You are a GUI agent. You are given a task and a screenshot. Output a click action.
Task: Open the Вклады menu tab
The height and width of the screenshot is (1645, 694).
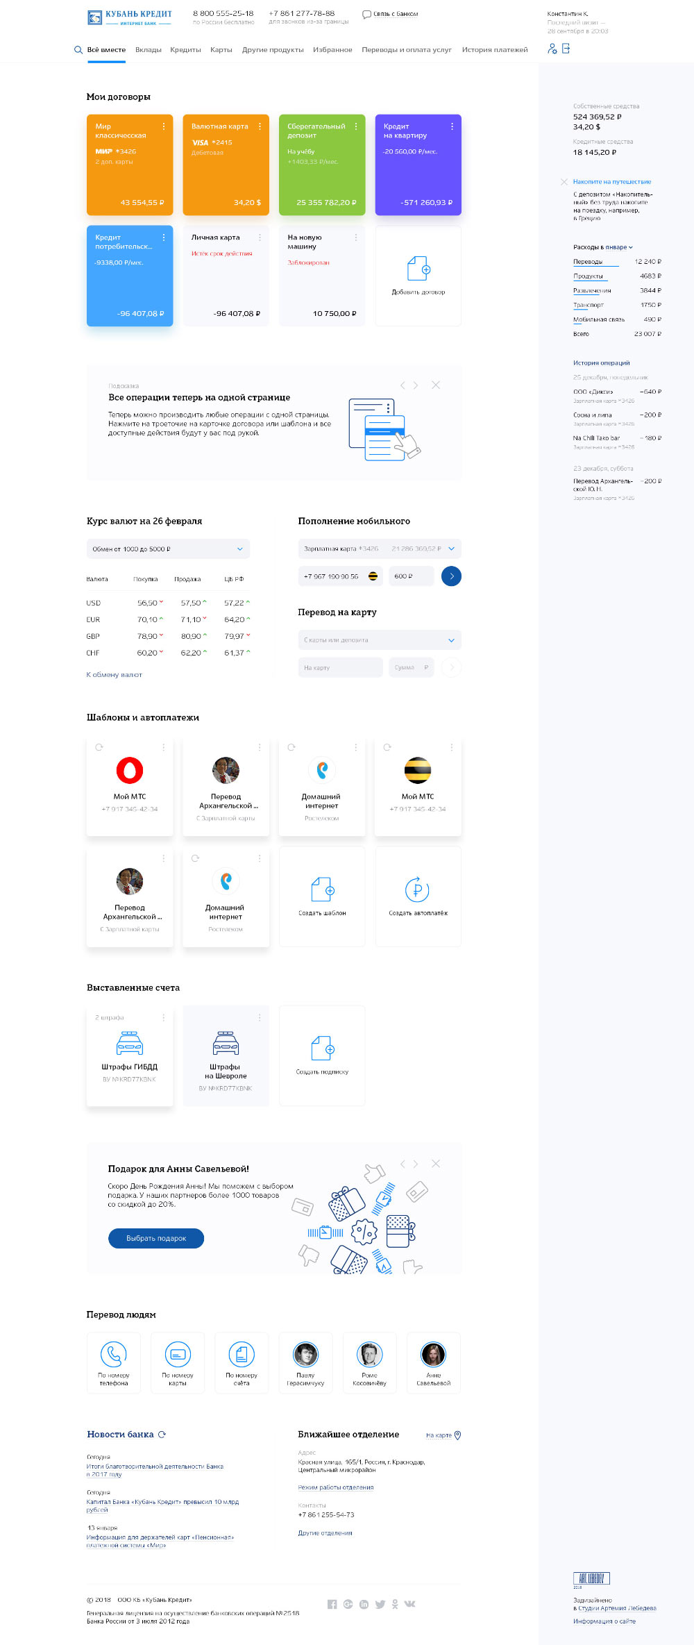point(148,50)
